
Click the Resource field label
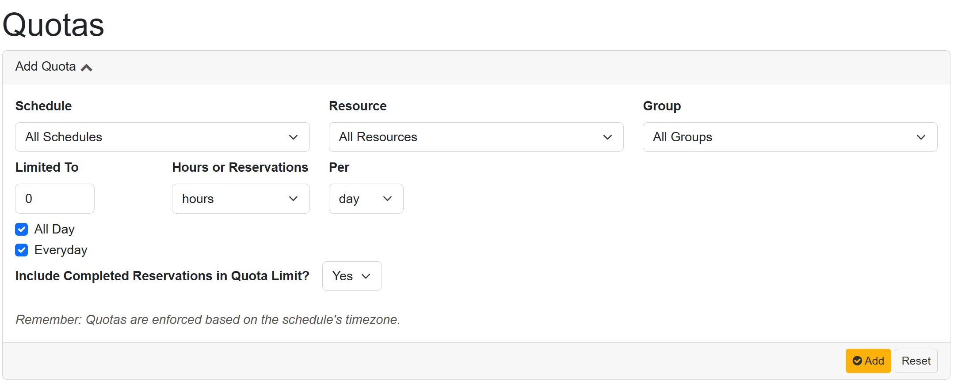(358, 106)
